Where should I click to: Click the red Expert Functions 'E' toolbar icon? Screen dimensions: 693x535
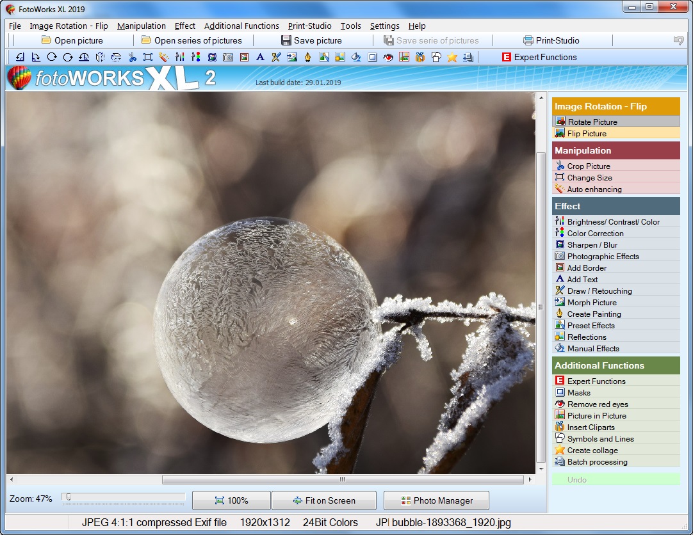click(x=507, y=58)
